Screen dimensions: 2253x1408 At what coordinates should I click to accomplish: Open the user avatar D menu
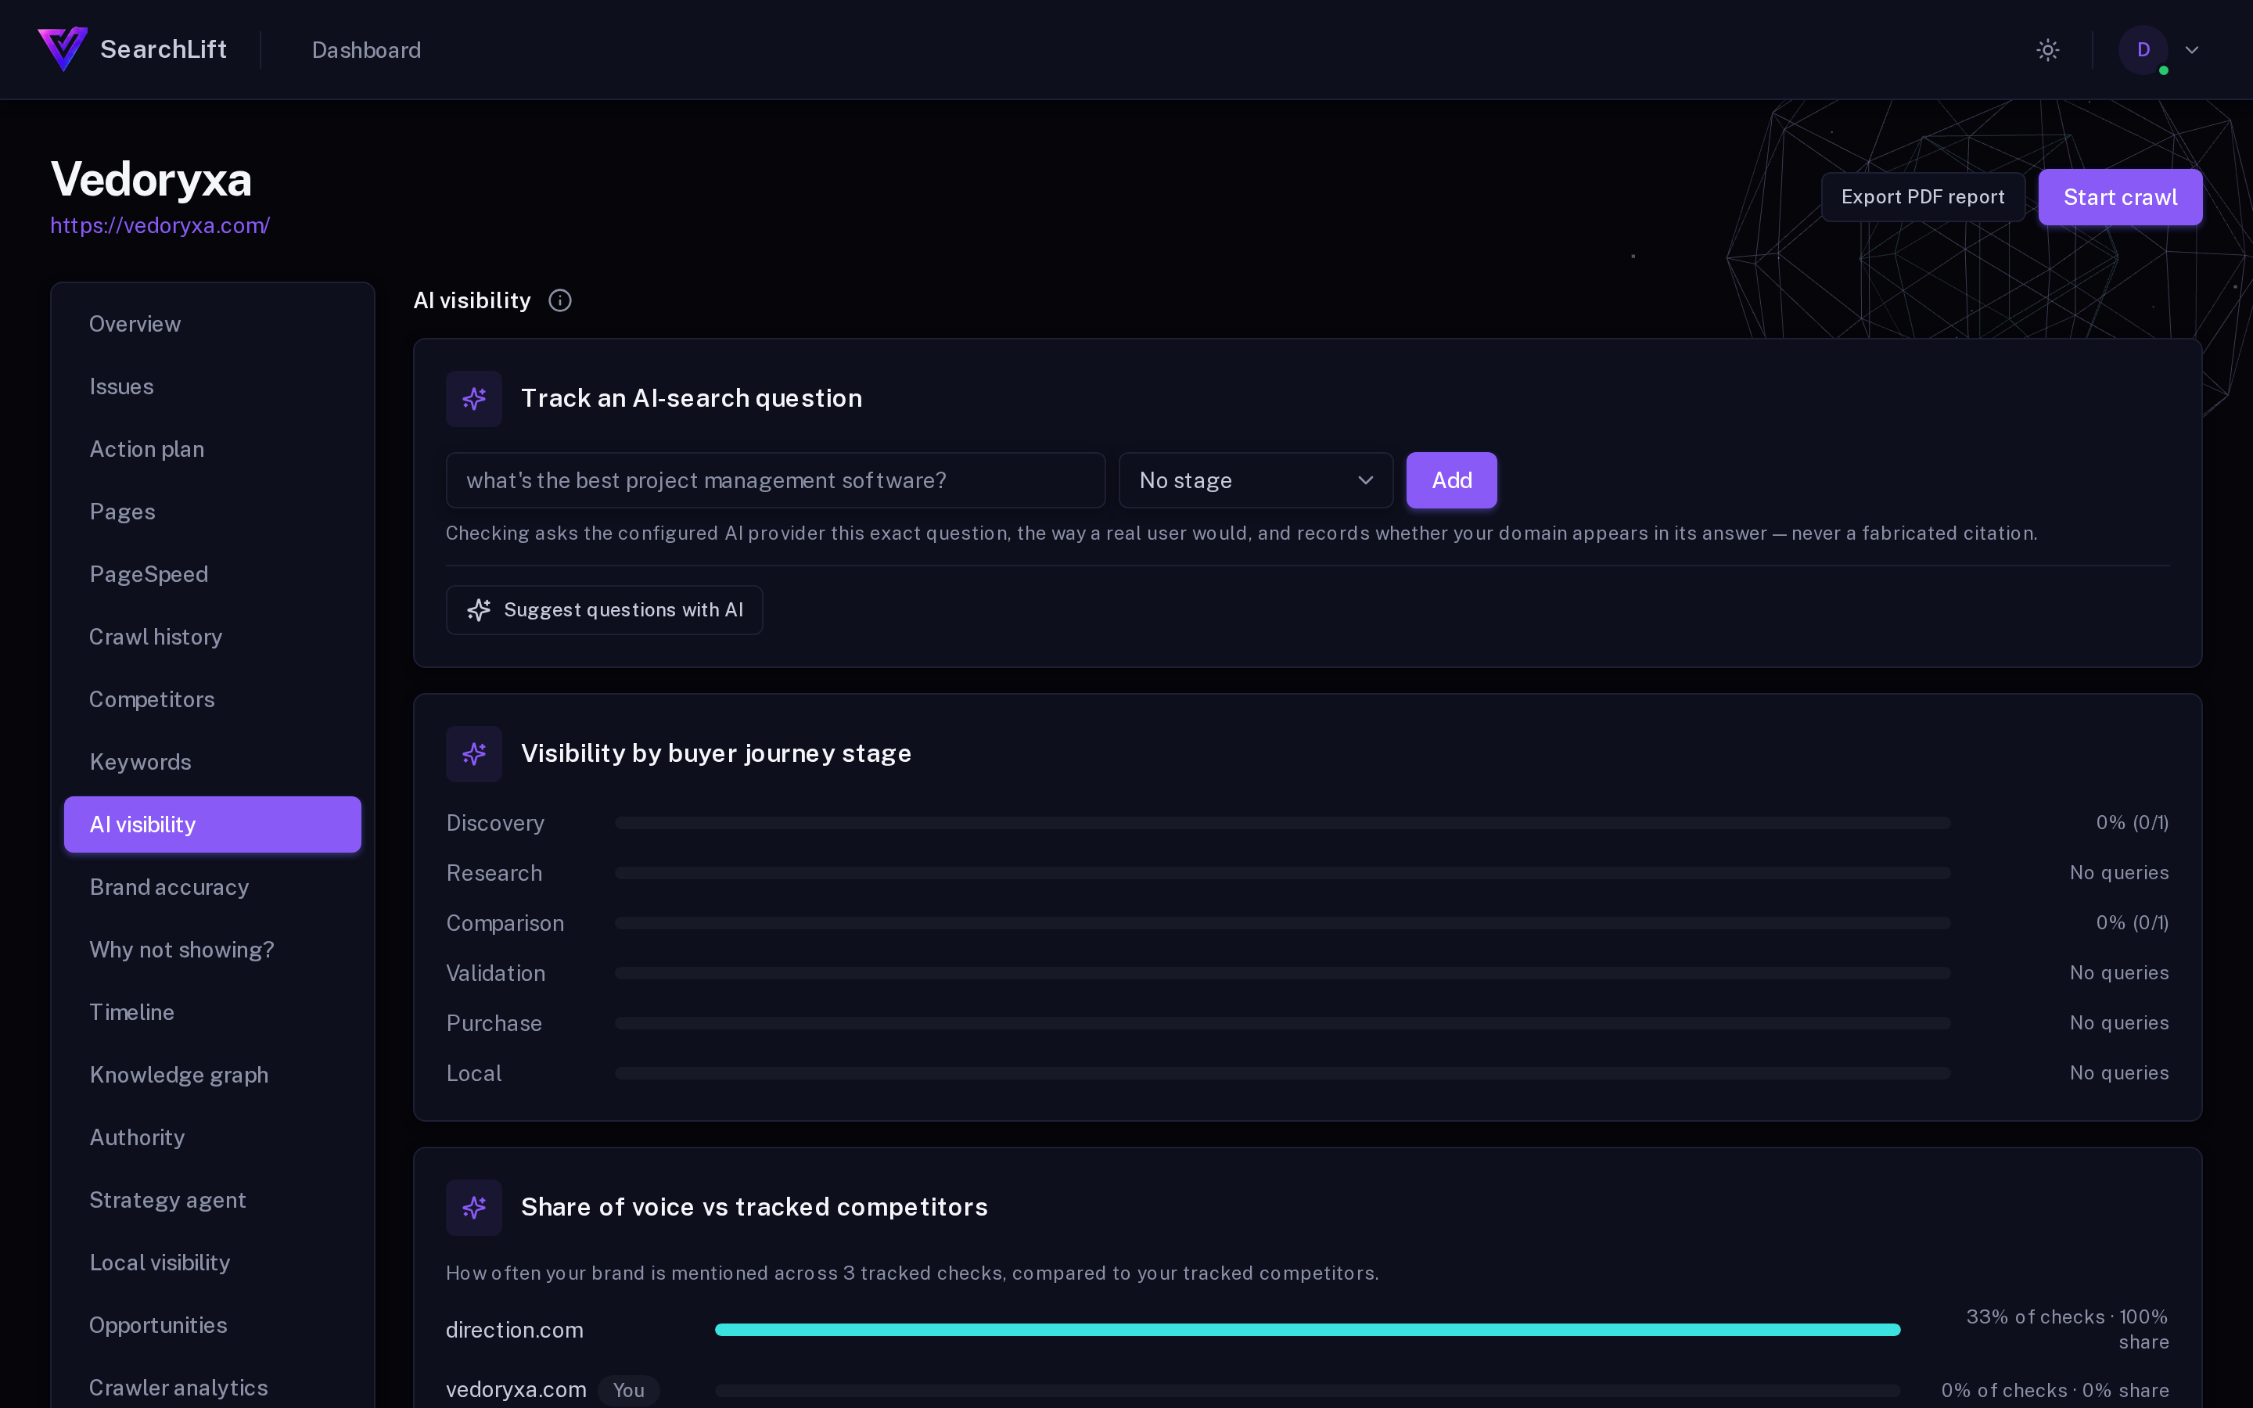2143,50
